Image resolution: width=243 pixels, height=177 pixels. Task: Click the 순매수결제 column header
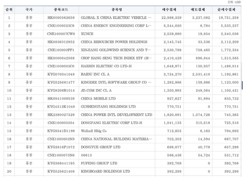coord(226,10)
